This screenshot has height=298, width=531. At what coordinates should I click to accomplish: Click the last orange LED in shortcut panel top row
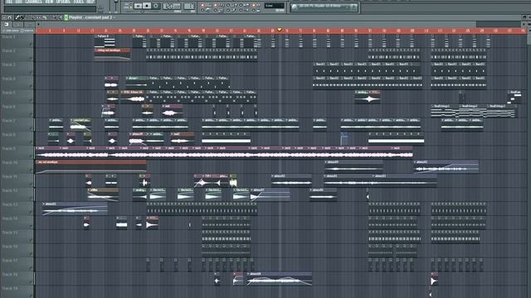click(x=254, y=5)
